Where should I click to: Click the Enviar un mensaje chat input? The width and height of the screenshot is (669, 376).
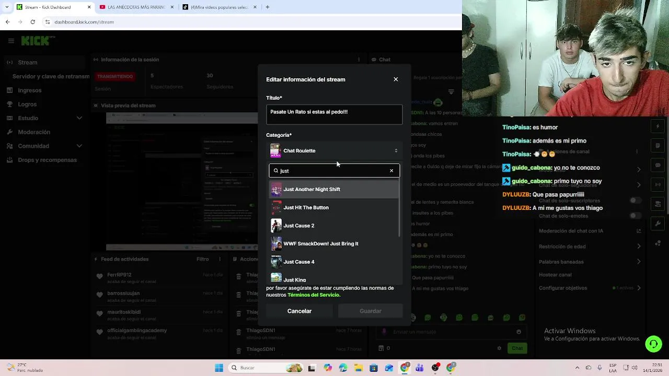451,332
